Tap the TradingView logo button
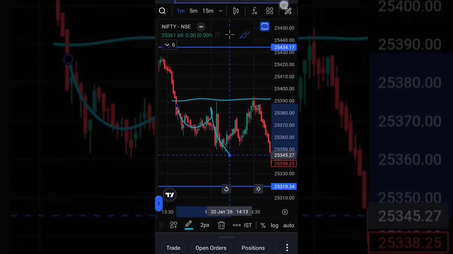Image resolution: width=453 pixels, height=254 pixels. [x=170, y=195]
